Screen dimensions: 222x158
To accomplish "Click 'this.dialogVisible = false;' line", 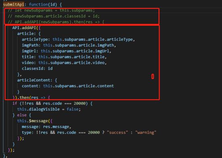I will point(49,109).
